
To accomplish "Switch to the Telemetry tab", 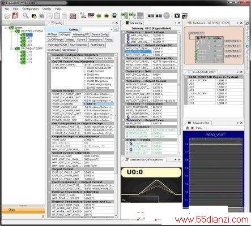I will [x=134, y=23].
